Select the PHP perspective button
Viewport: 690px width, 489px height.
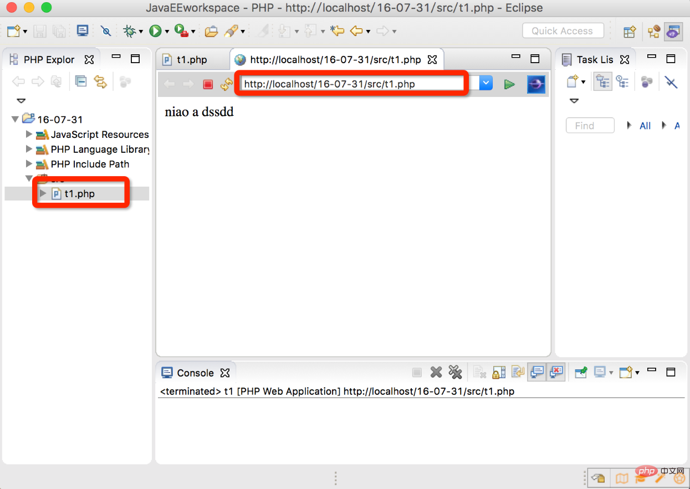click(x=673, y=32)
